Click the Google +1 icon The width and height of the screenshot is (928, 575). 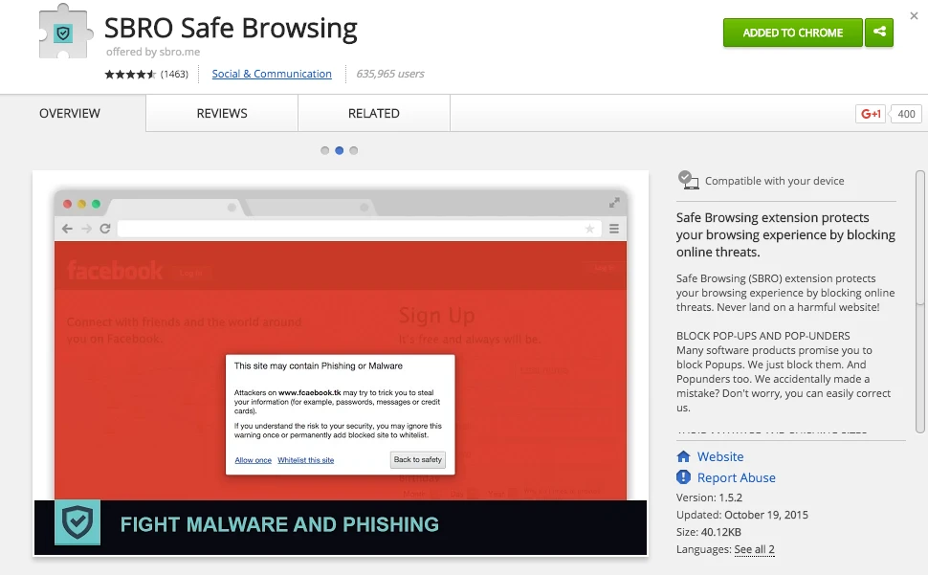pyautogui.click(x=870, y=114)
